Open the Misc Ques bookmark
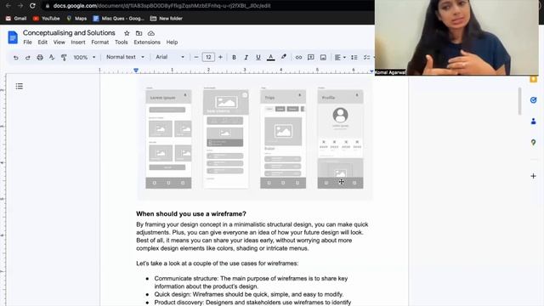Image resolution: width=544 pixels, height=306 pixels. pos(118,19)
